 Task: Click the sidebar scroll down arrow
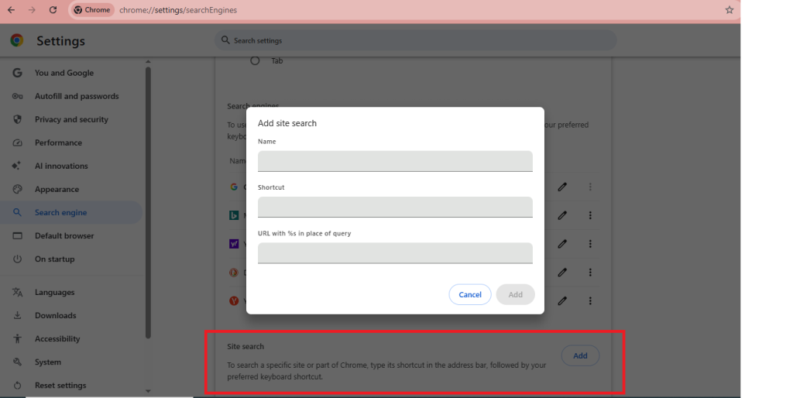148,390
